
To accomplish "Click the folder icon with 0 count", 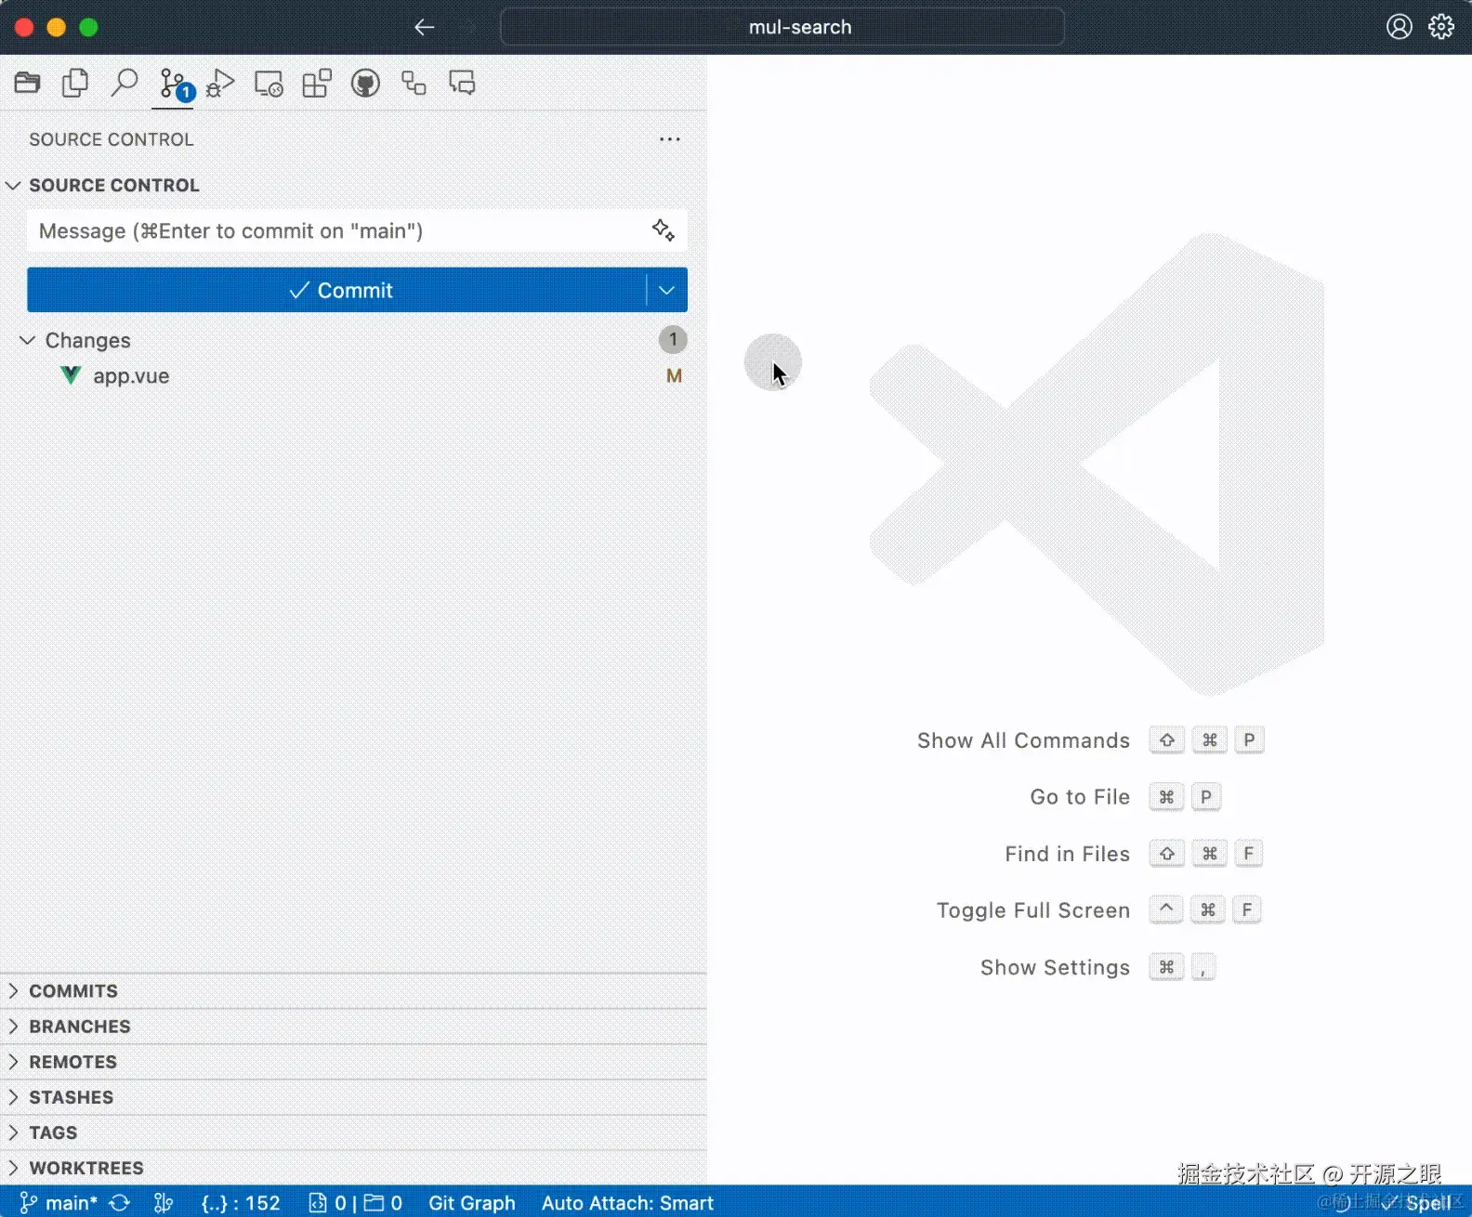I will pos(383,1203).
